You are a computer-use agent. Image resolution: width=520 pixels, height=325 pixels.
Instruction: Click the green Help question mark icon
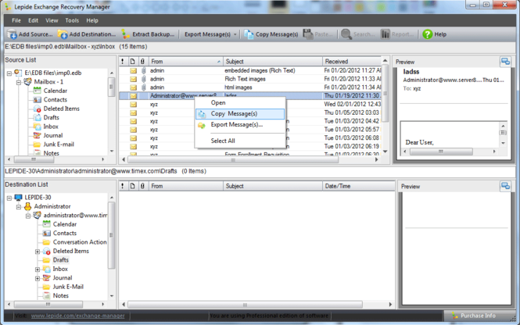tap(428, 34)
